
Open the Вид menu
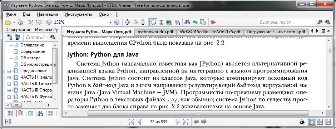(x=26, y=14)
